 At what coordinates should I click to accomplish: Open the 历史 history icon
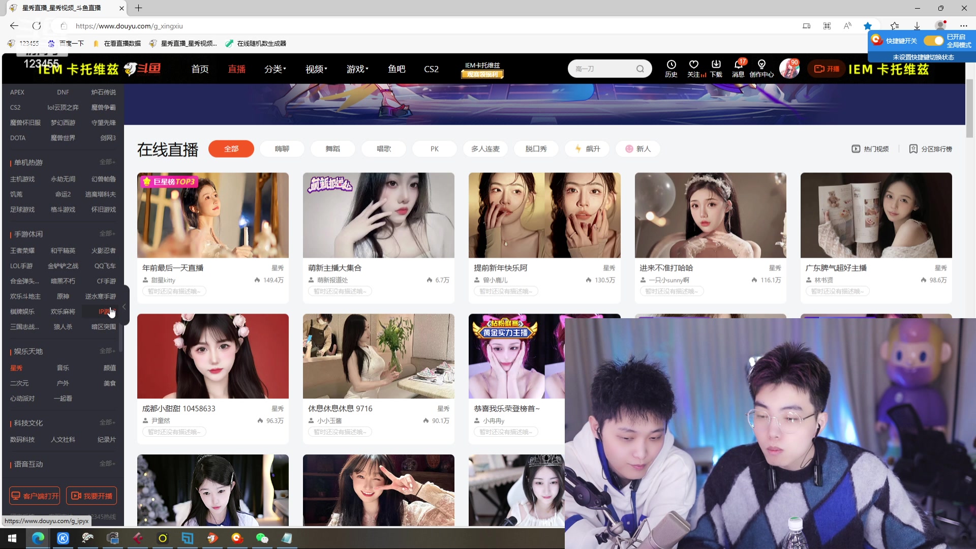coord(671,69)
